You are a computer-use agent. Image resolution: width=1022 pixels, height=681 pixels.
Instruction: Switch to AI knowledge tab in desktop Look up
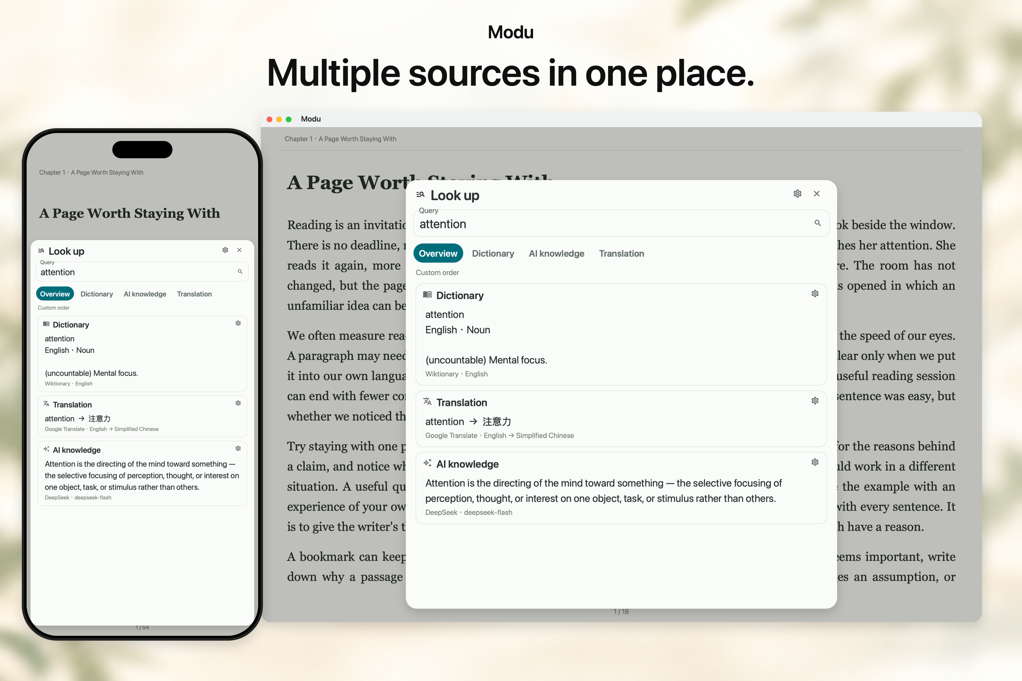(556, 254)
